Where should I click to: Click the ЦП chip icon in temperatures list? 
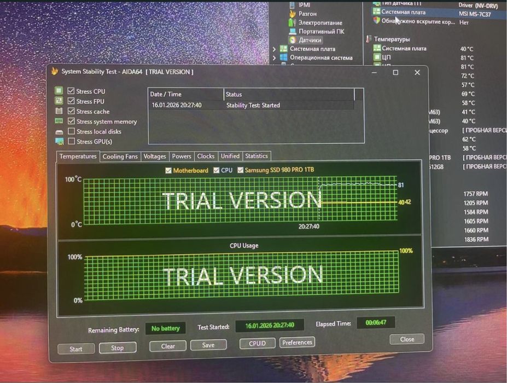click(x=377, y=57)
